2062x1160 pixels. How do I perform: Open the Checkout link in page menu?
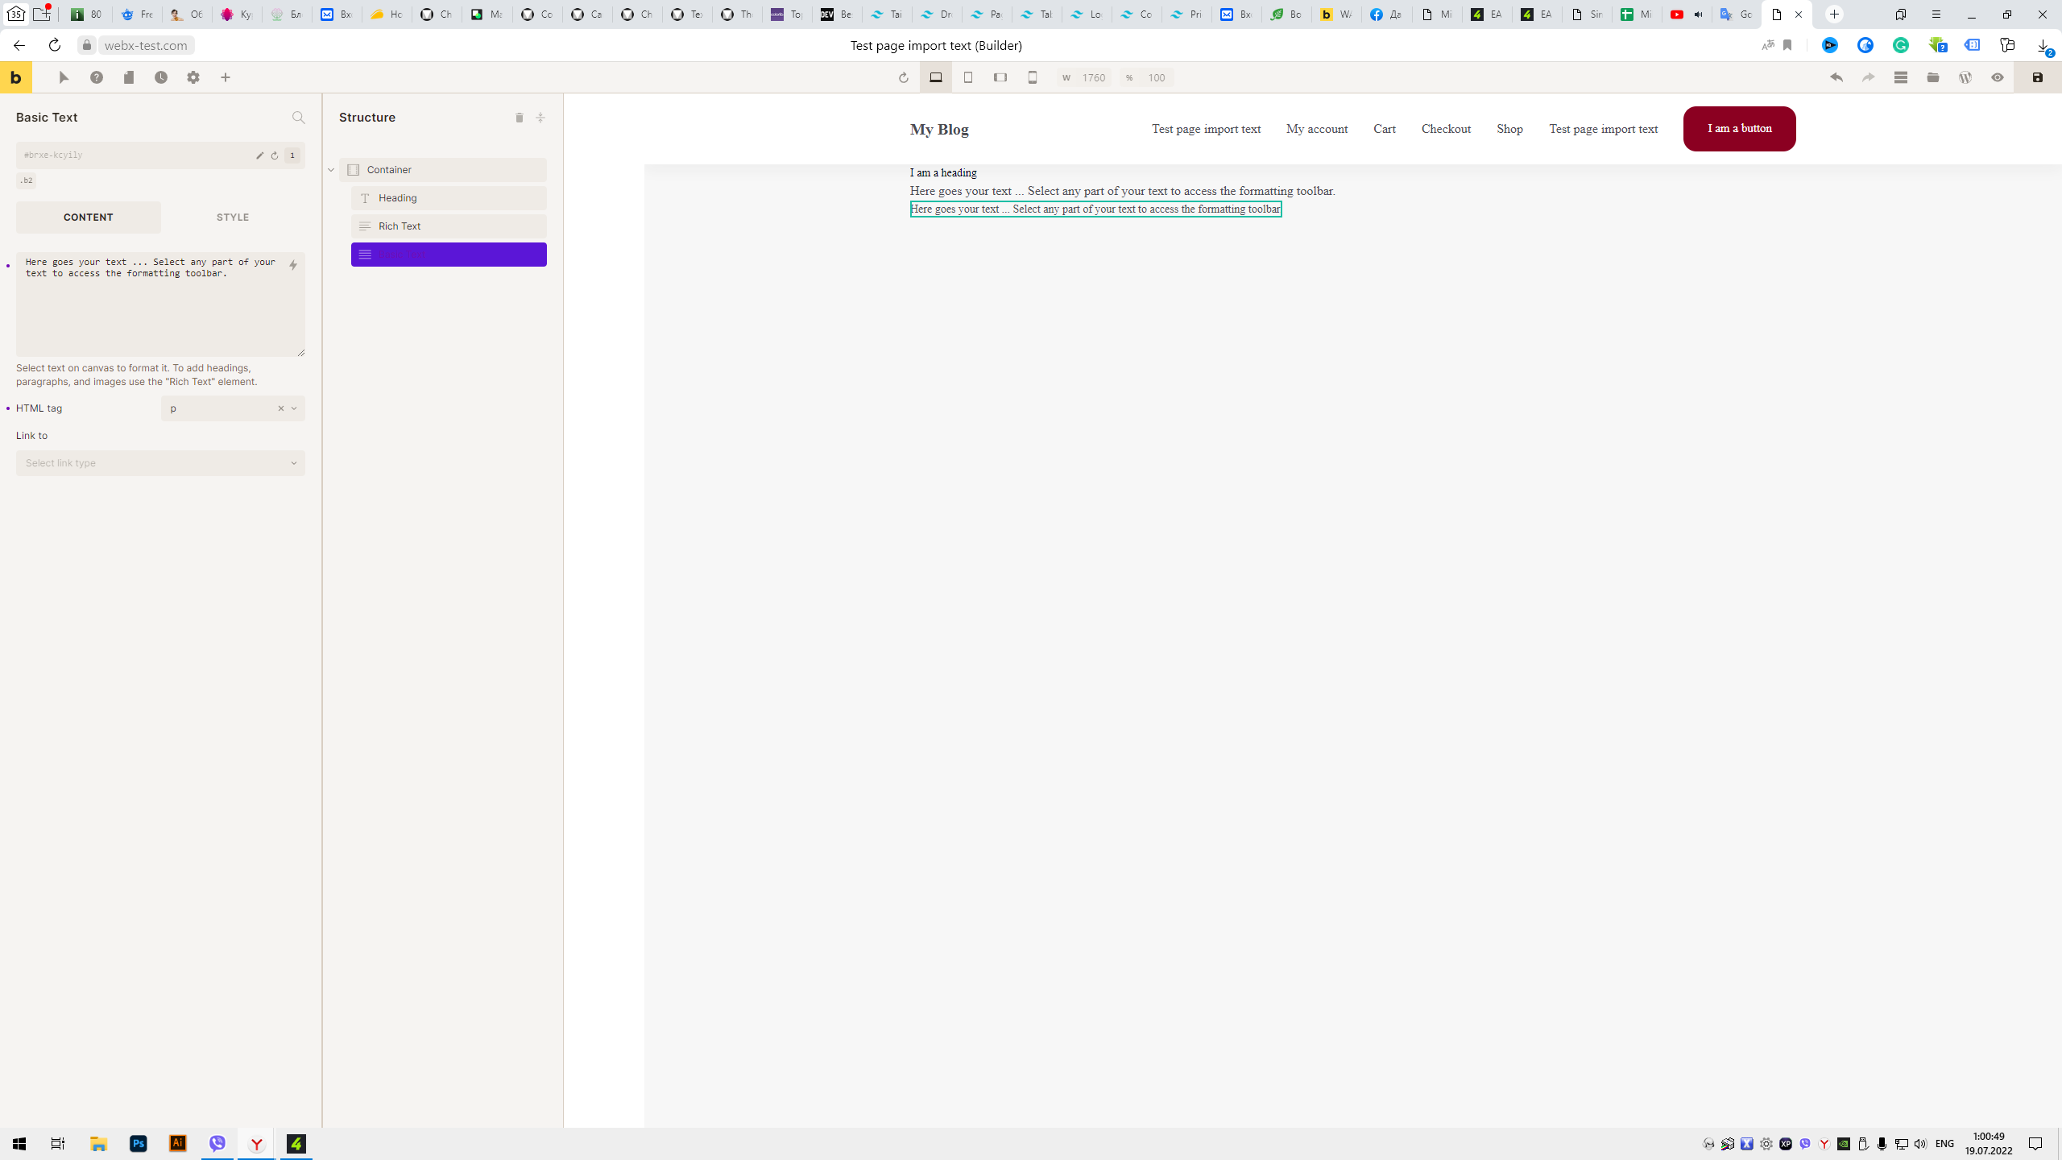click(x=1446, y=129)
